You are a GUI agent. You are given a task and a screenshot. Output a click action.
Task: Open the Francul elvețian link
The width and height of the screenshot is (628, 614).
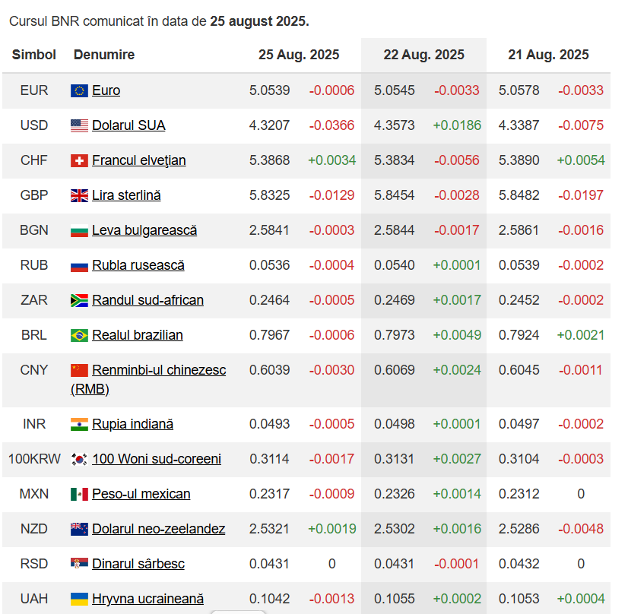[x=139, y=160]
